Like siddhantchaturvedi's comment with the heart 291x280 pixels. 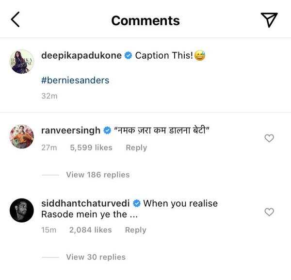[269, 212]
